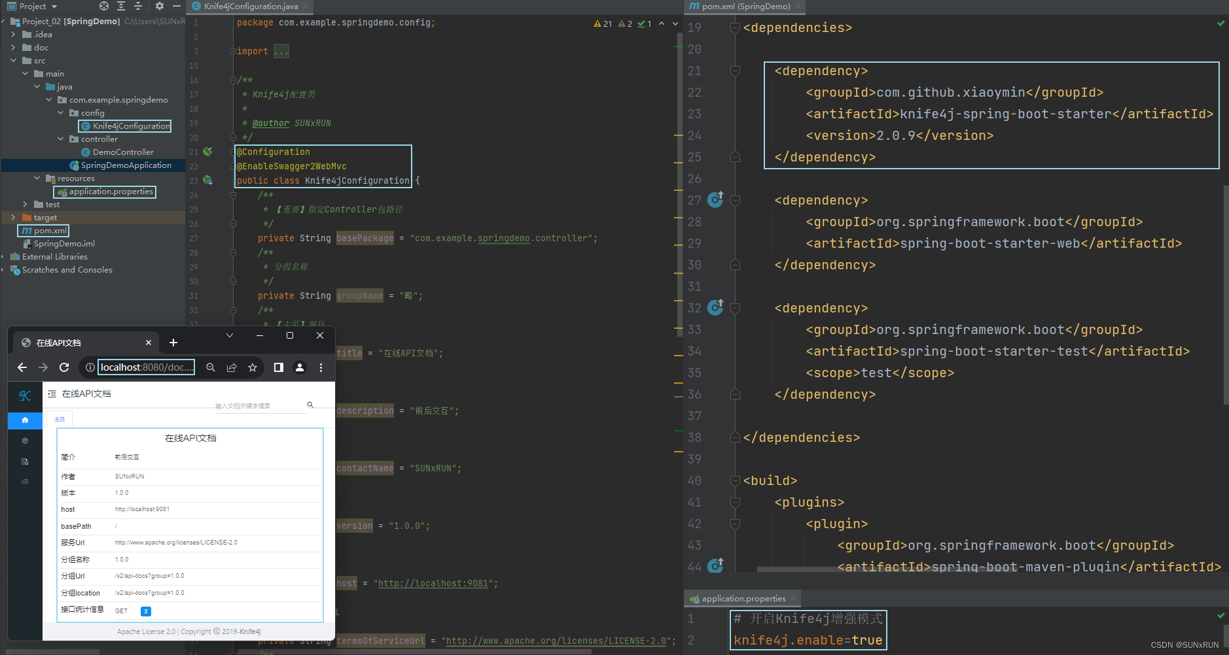The width and height of the screenshot is (1229, 655).
Task: Click the zoom magnifier in address bar
Action: click(211, 367)
